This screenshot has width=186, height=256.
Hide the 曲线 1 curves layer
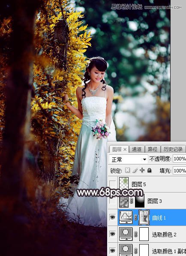coord(113,217)
